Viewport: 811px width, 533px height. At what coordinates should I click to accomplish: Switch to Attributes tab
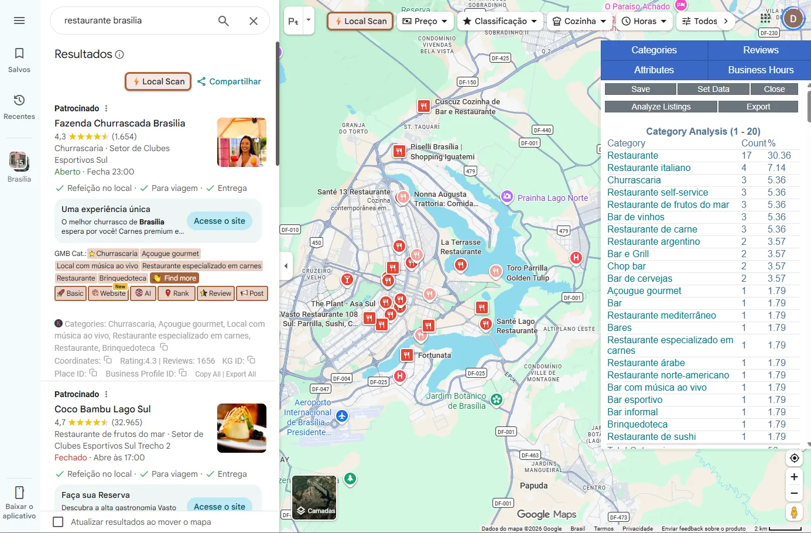point(654,70)
